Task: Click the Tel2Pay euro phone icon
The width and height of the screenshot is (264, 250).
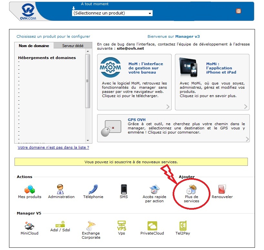Action: (x=183, y=225)
